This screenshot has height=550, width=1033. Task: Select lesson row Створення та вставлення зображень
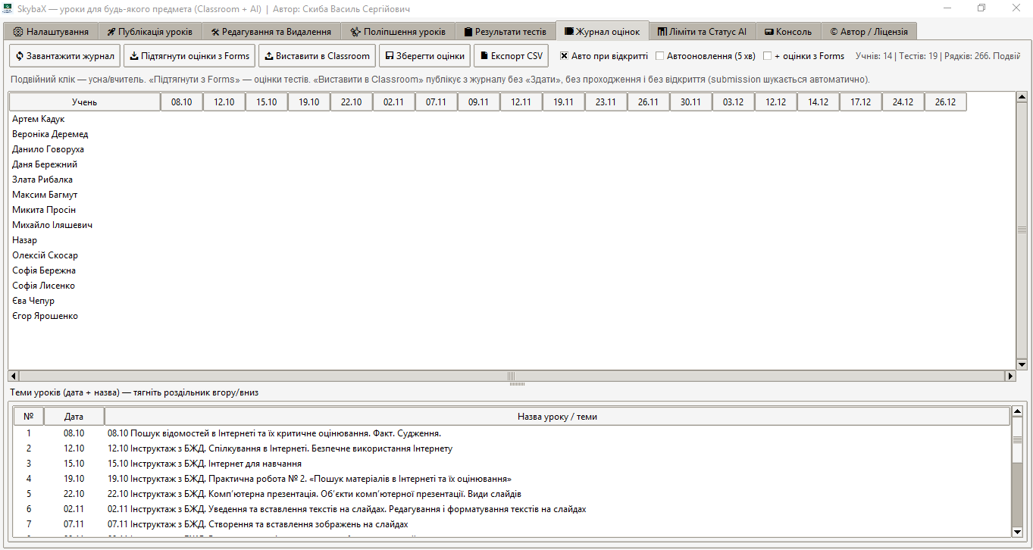[512, 524]
